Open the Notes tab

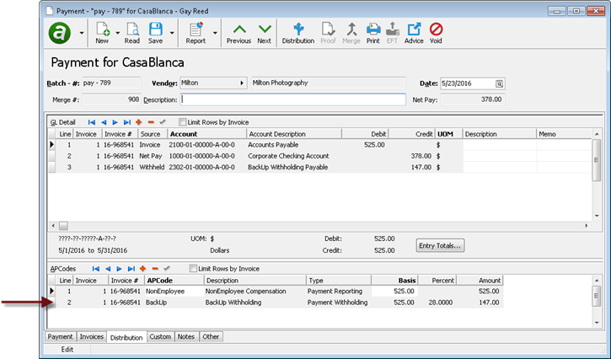click(186, 337)
